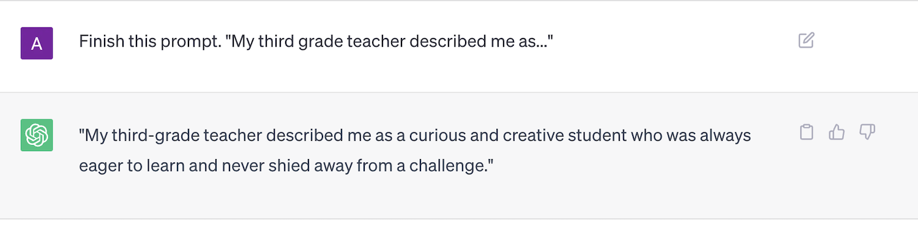918x227 pixels.
Task: Copy the response with the clipboard icon
Action: pos(807,132)
